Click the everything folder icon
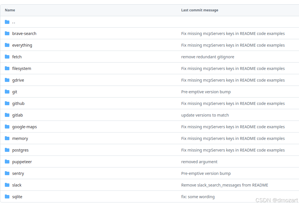This screenshot has width=299, height=205. (7, 45)
